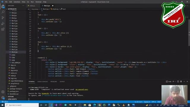Screen dimensions: 190x107
Task: Click CRLF line ending in status bar
Action: 159,102
